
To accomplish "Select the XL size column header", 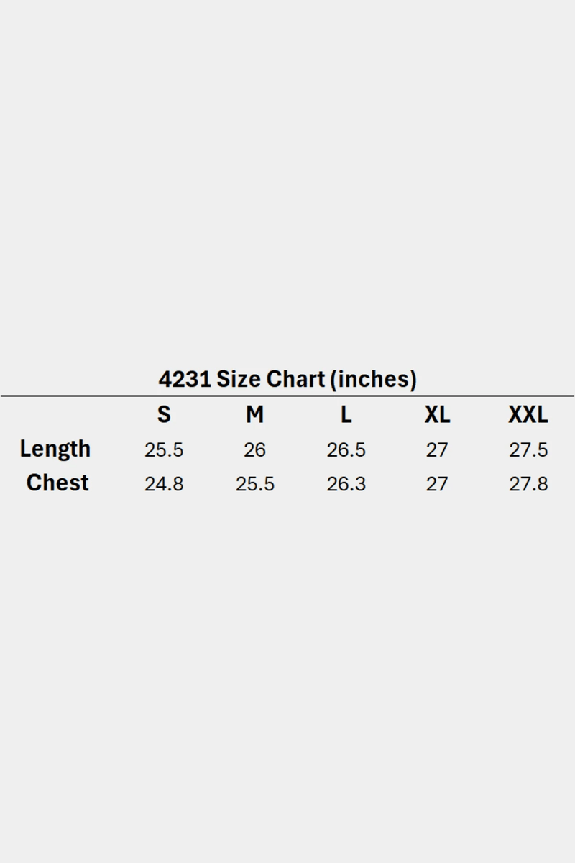I will pyautogui.click(x=437, y=415).
